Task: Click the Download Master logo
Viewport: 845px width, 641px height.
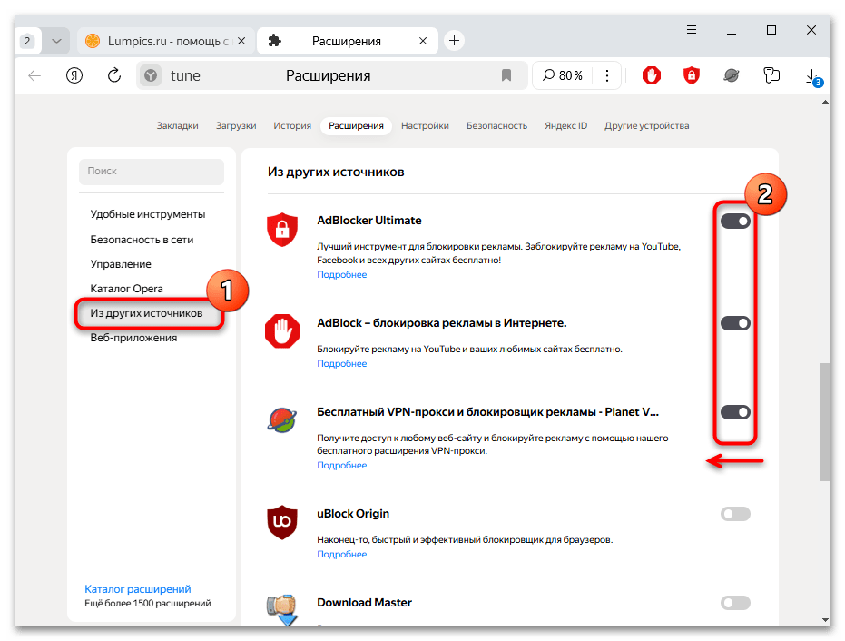Action: (282, 610)
